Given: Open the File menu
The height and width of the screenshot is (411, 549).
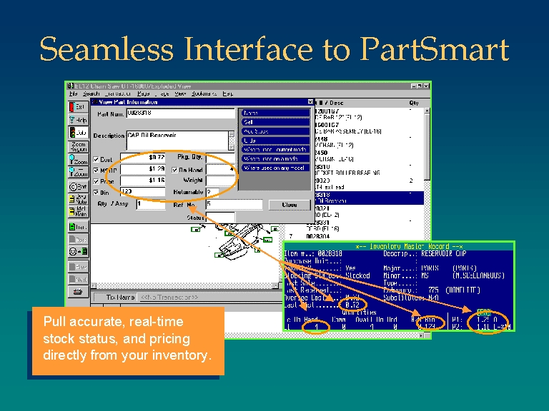Looking at the screenshot, I should (x=73, y=93).
